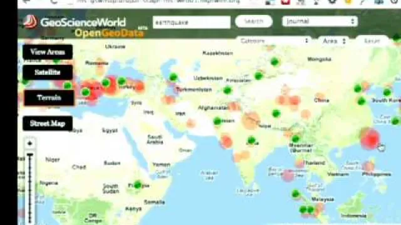Click the zoom-in plus icon

coord(29,143)
